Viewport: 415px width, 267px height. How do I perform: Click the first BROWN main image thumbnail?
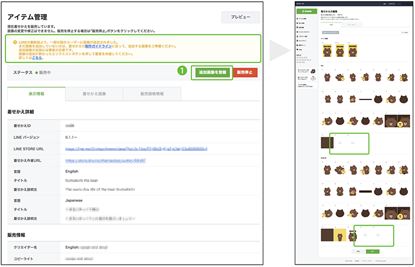(327, 50)
